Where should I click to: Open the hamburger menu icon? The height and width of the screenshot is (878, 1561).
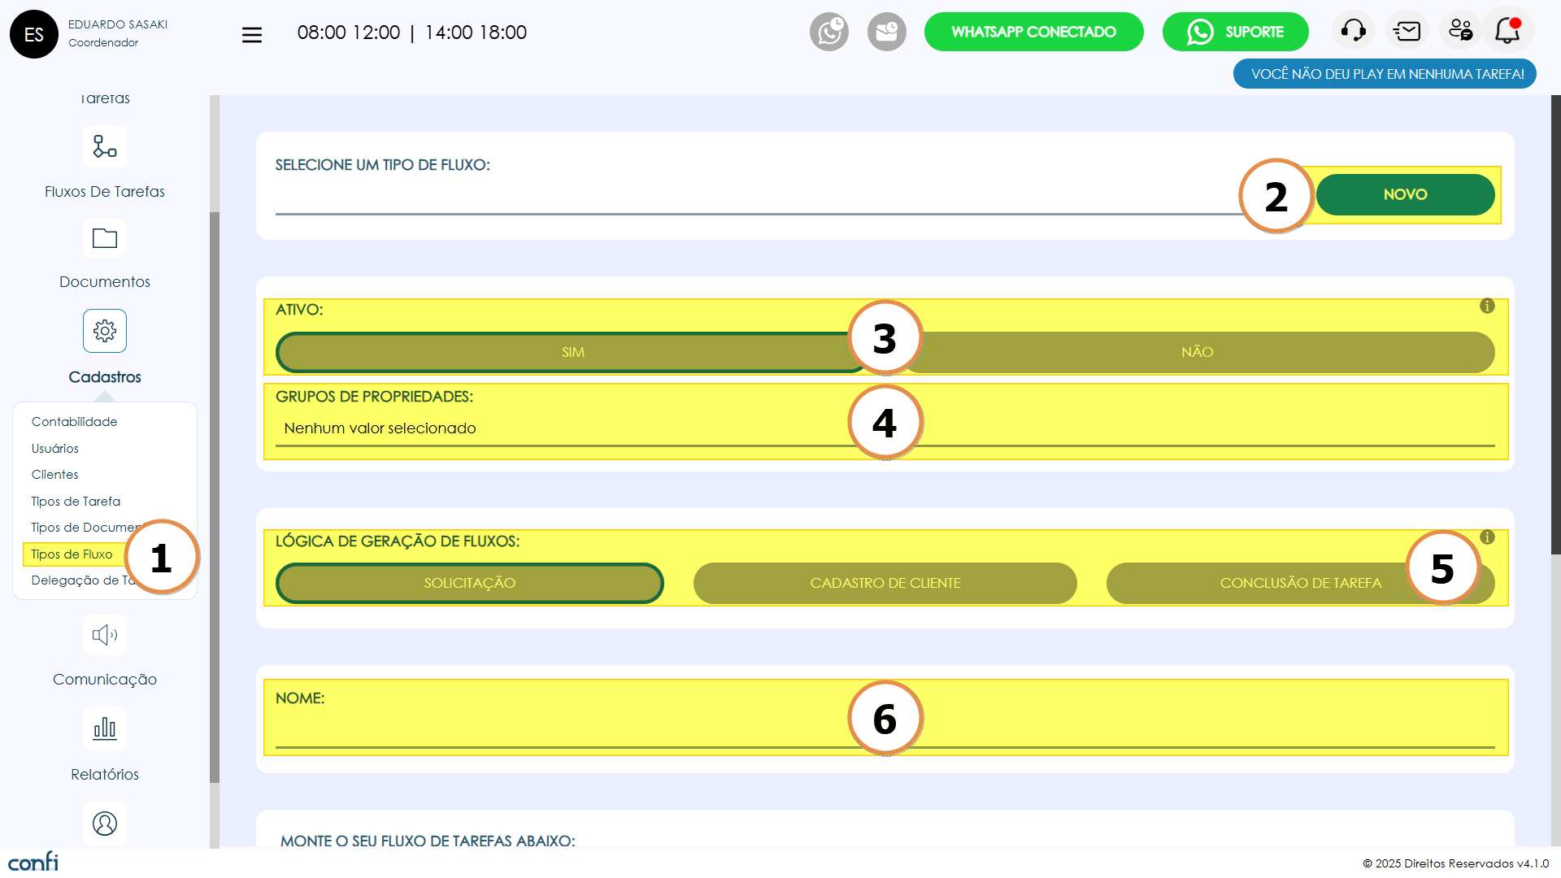(x=251, y=34)
